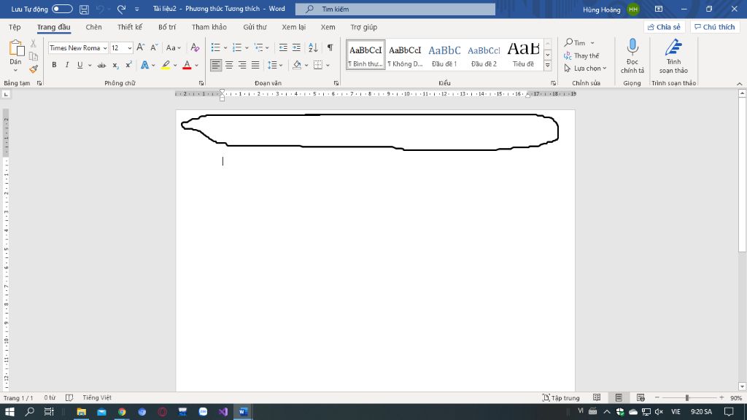747x420 pixels.
Task: Start dictation with microphone icon
Action: (632, 47)
